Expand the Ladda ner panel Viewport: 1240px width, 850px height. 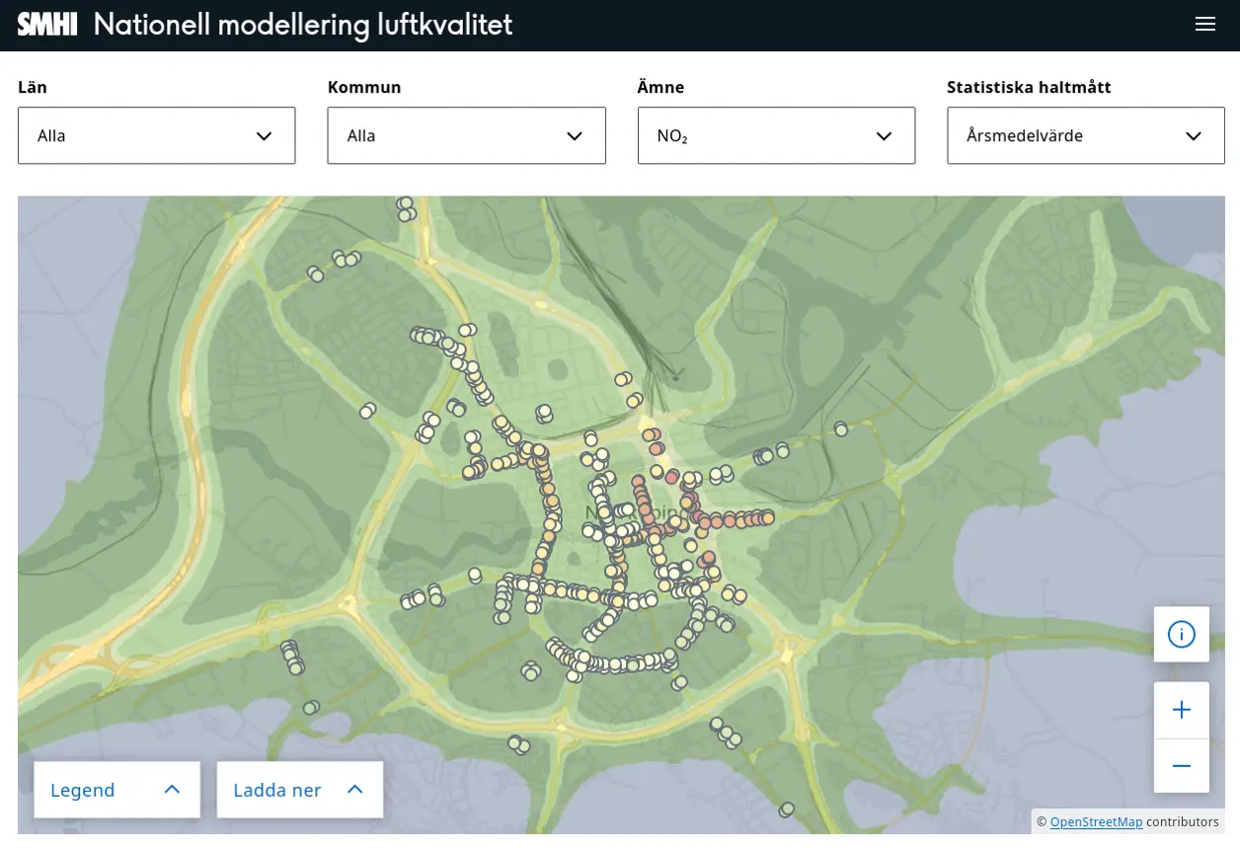click(x=299, y=790)
